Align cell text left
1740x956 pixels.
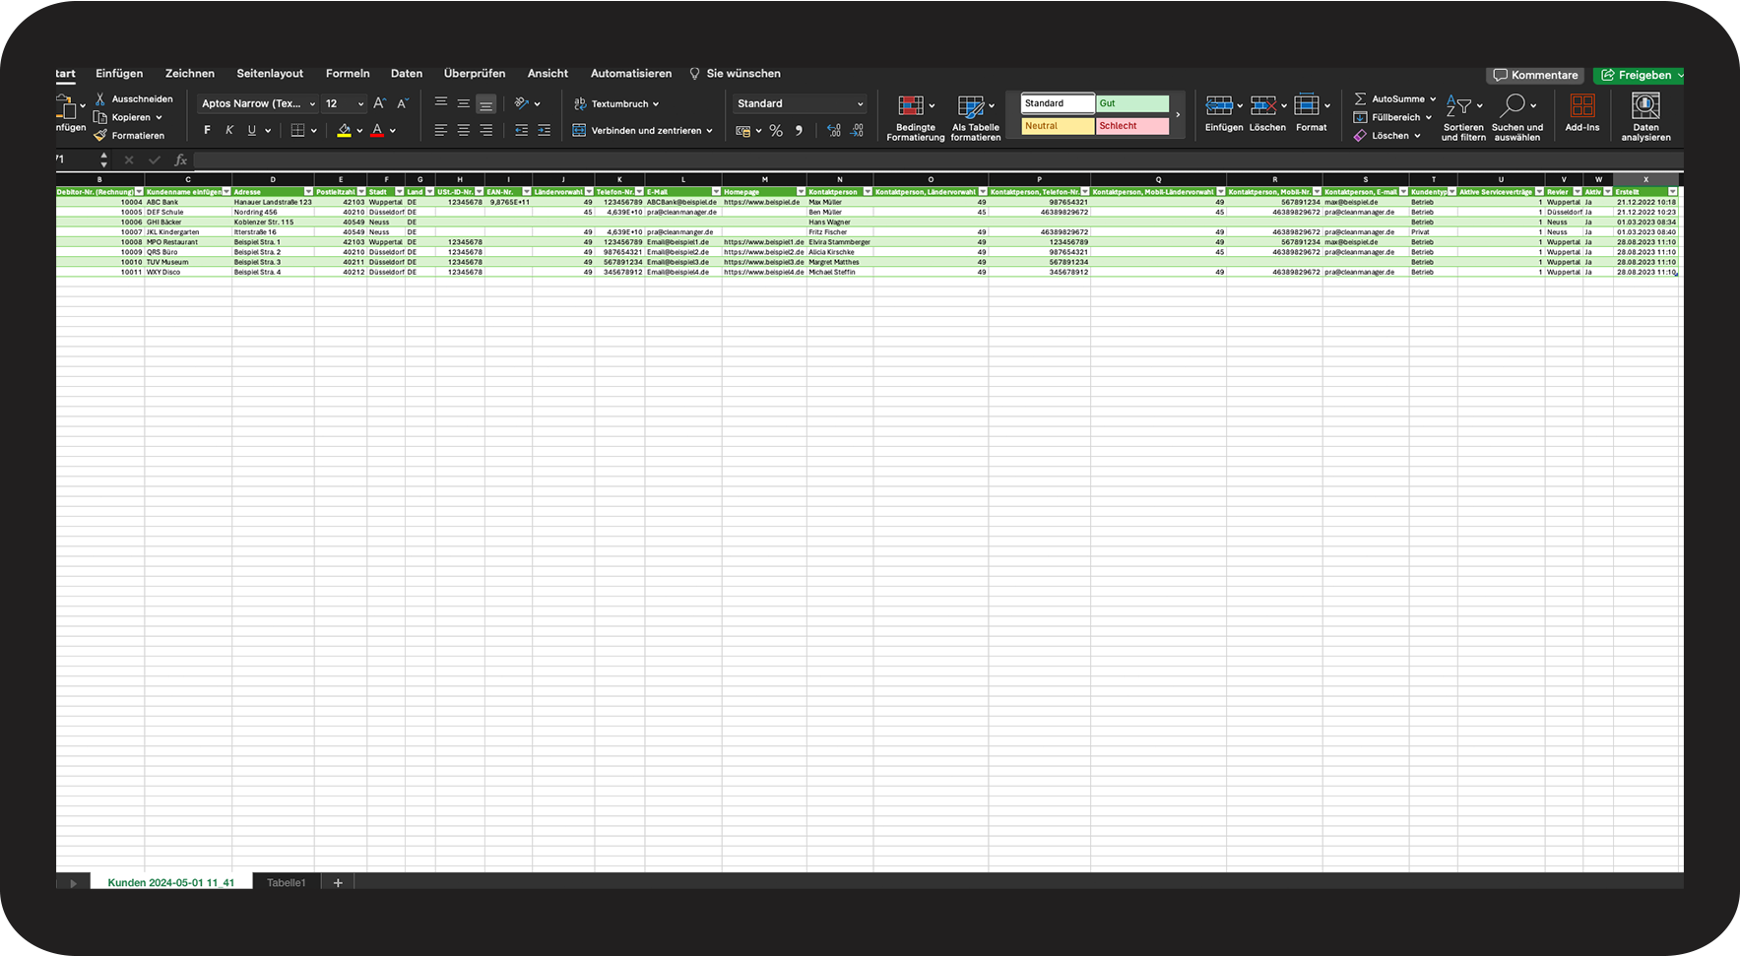(441, 130)
